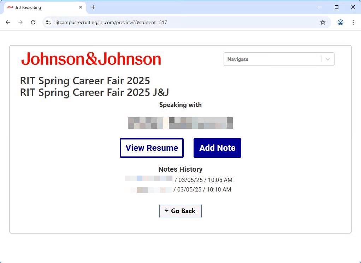Viewport: 361px width, 263px height.
Task: Bookmark this page with the star icon
Action: point(323,22)
